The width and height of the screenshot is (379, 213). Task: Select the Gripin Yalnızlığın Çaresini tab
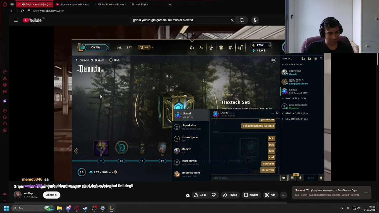coord(35,4)
